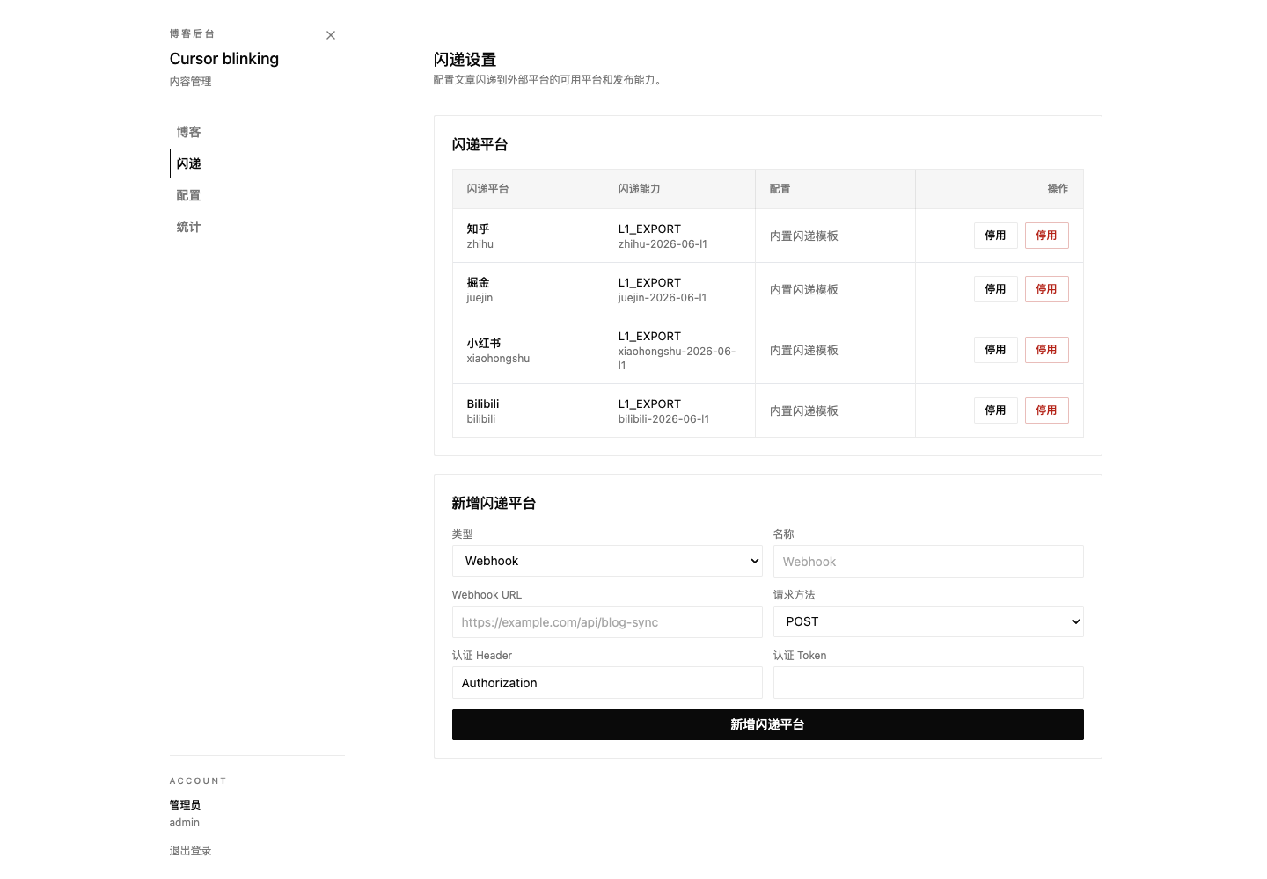
Task: Open the 博客 menu item
Action: point(188,132)
